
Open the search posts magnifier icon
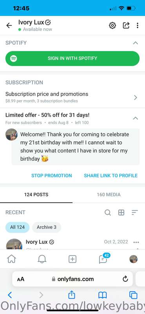coord(108,212)
